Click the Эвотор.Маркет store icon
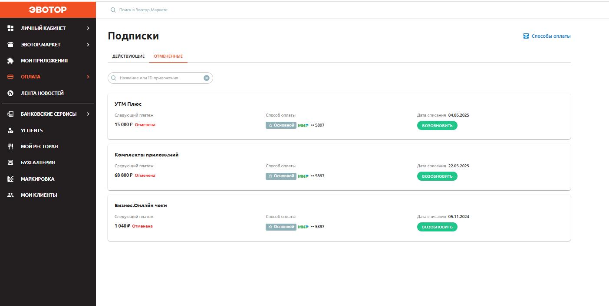The width and height of the screenshot is (609, 306). [11, 45]
